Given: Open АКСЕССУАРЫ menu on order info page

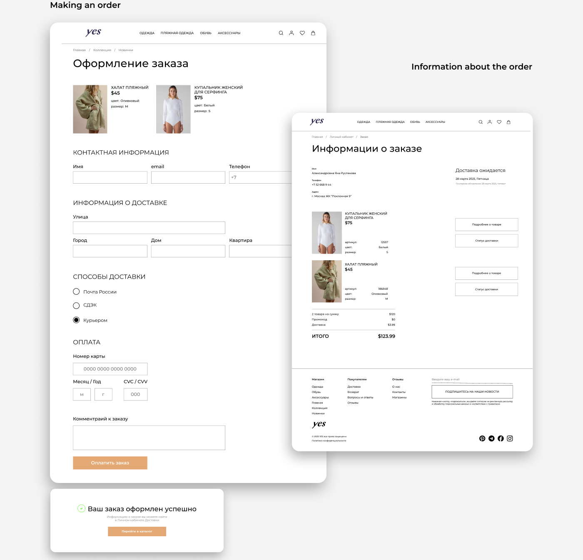Looking at the screenshot, I should 435,122.
